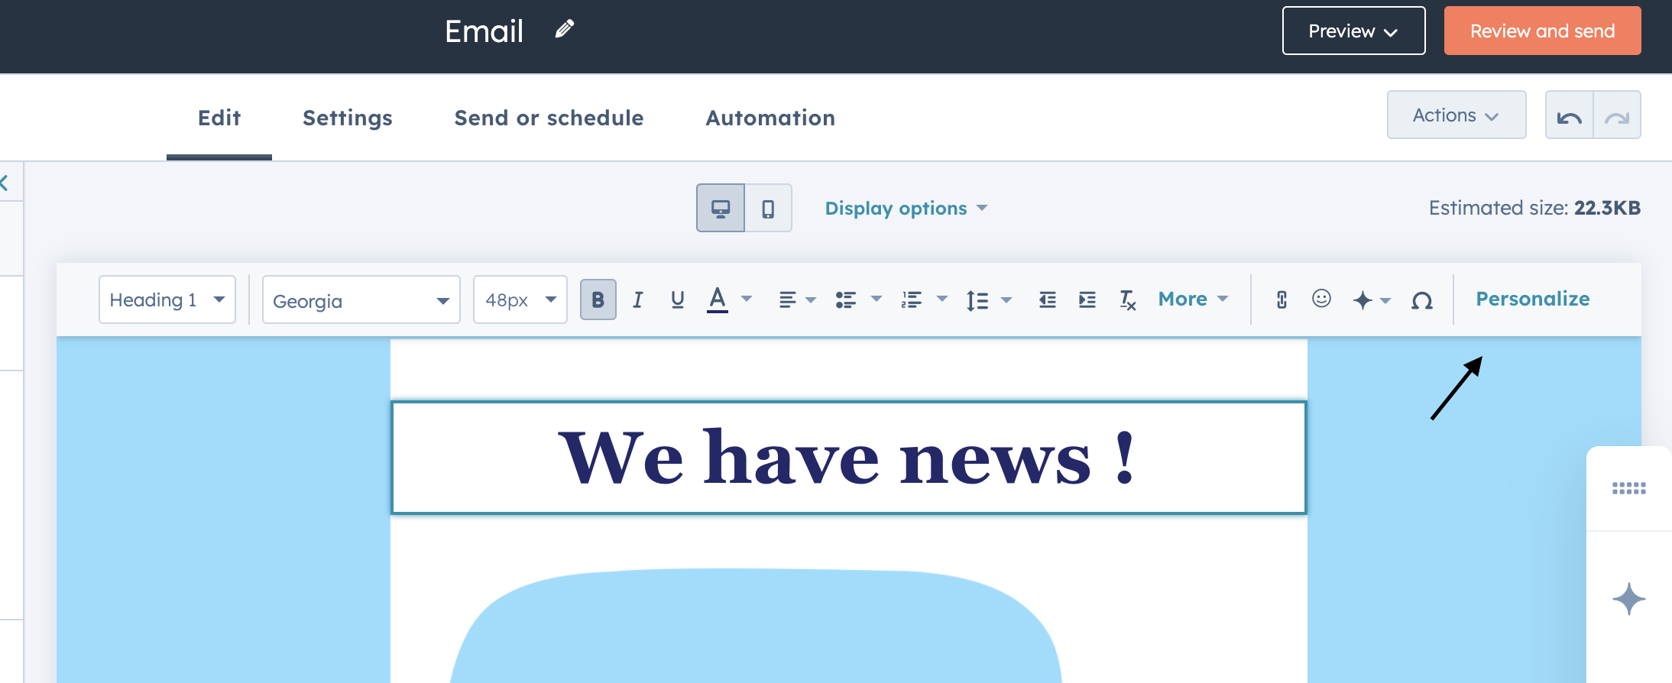Screen dimensions: 1672x683
Task: Open the Georgia font dropdown
Action: point(361,299)
